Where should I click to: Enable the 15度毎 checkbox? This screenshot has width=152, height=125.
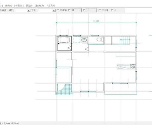pos(58,10)
